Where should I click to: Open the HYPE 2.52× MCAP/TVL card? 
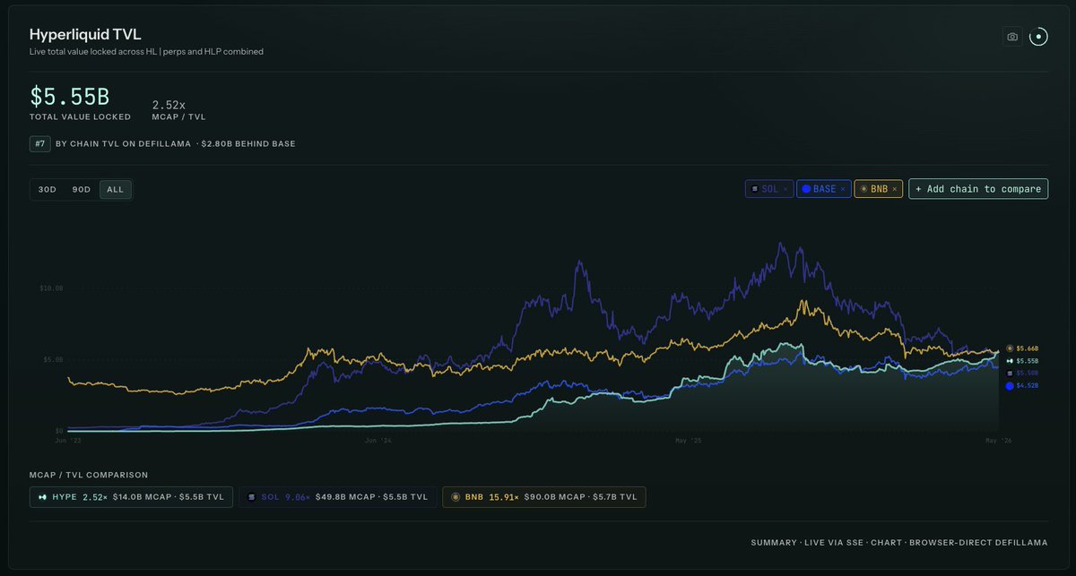(132, 496)
